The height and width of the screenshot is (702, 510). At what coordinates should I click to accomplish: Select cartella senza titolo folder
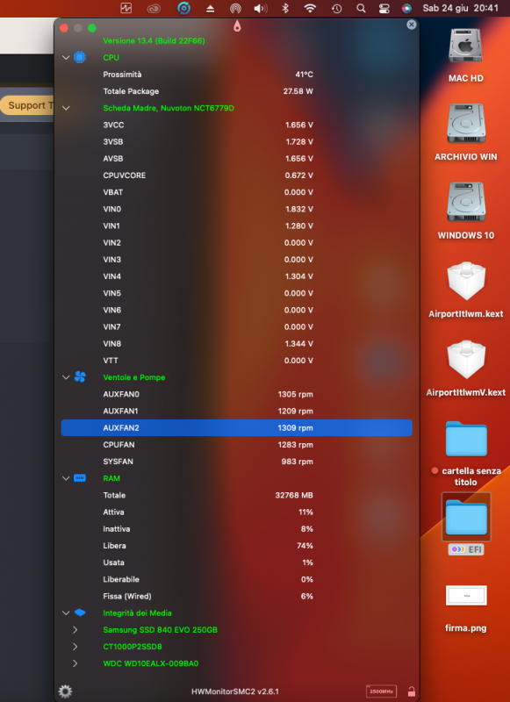click(466, 438)
